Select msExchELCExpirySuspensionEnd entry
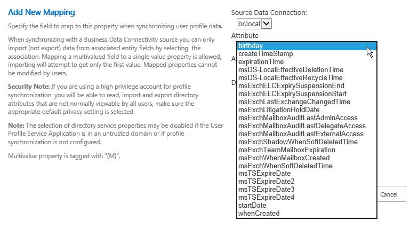 click(307, 86)
